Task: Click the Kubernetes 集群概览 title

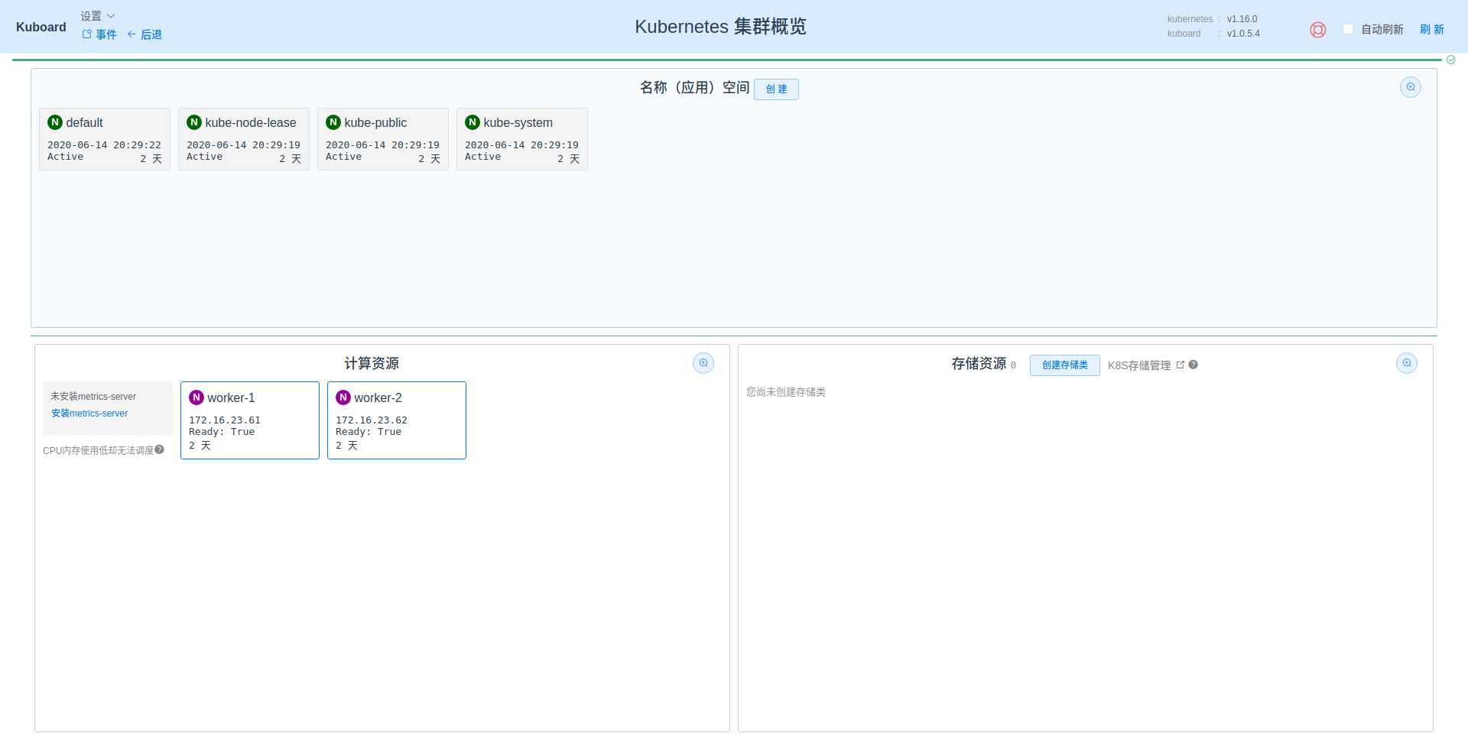Action: pyautogui.click(x=720, y=27)
